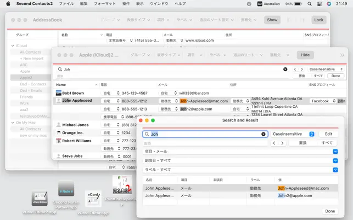Select John2@apple.com result row
The width and height of the screenshot is (353, 220).
click(x=240, y=195)
